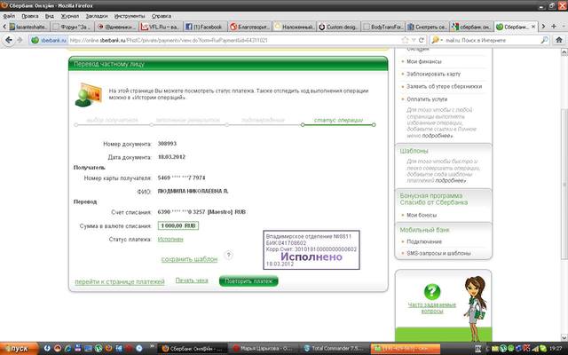The height and width of the screenshot is (355, 568).
Task: Switch to the Благотворит tab
Action: pos(250,27)
